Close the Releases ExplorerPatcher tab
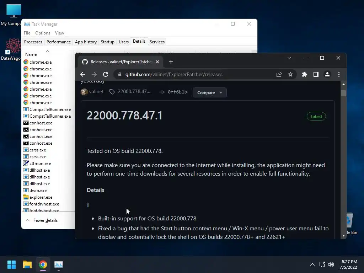 click(x=157, y=62)
